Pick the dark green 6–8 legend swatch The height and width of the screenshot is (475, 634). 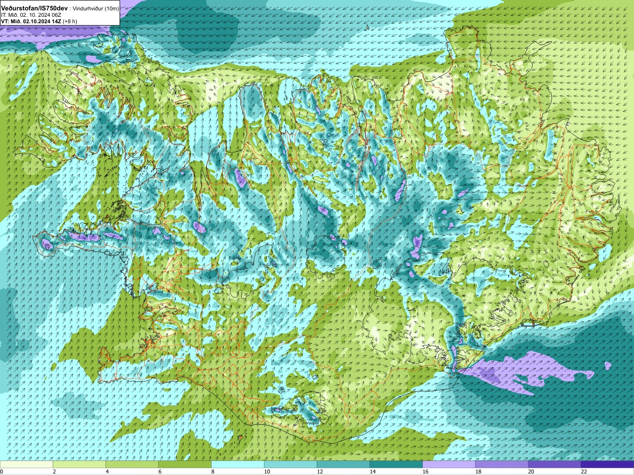(x=185, y=465)
